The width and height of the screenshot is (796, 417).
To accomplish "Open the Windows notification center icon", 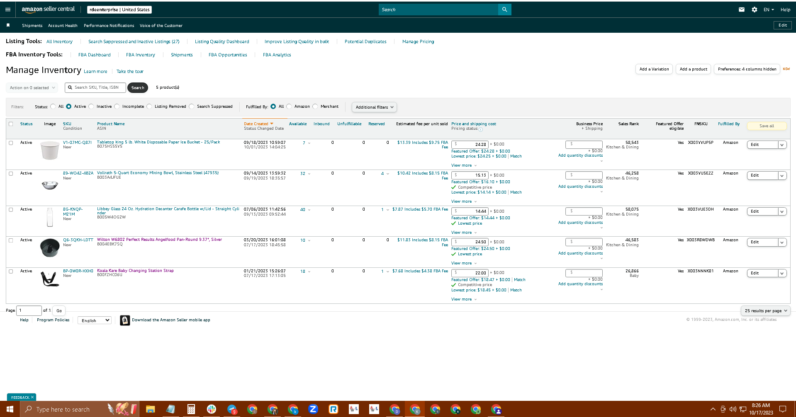I will [x=783, y=409].
